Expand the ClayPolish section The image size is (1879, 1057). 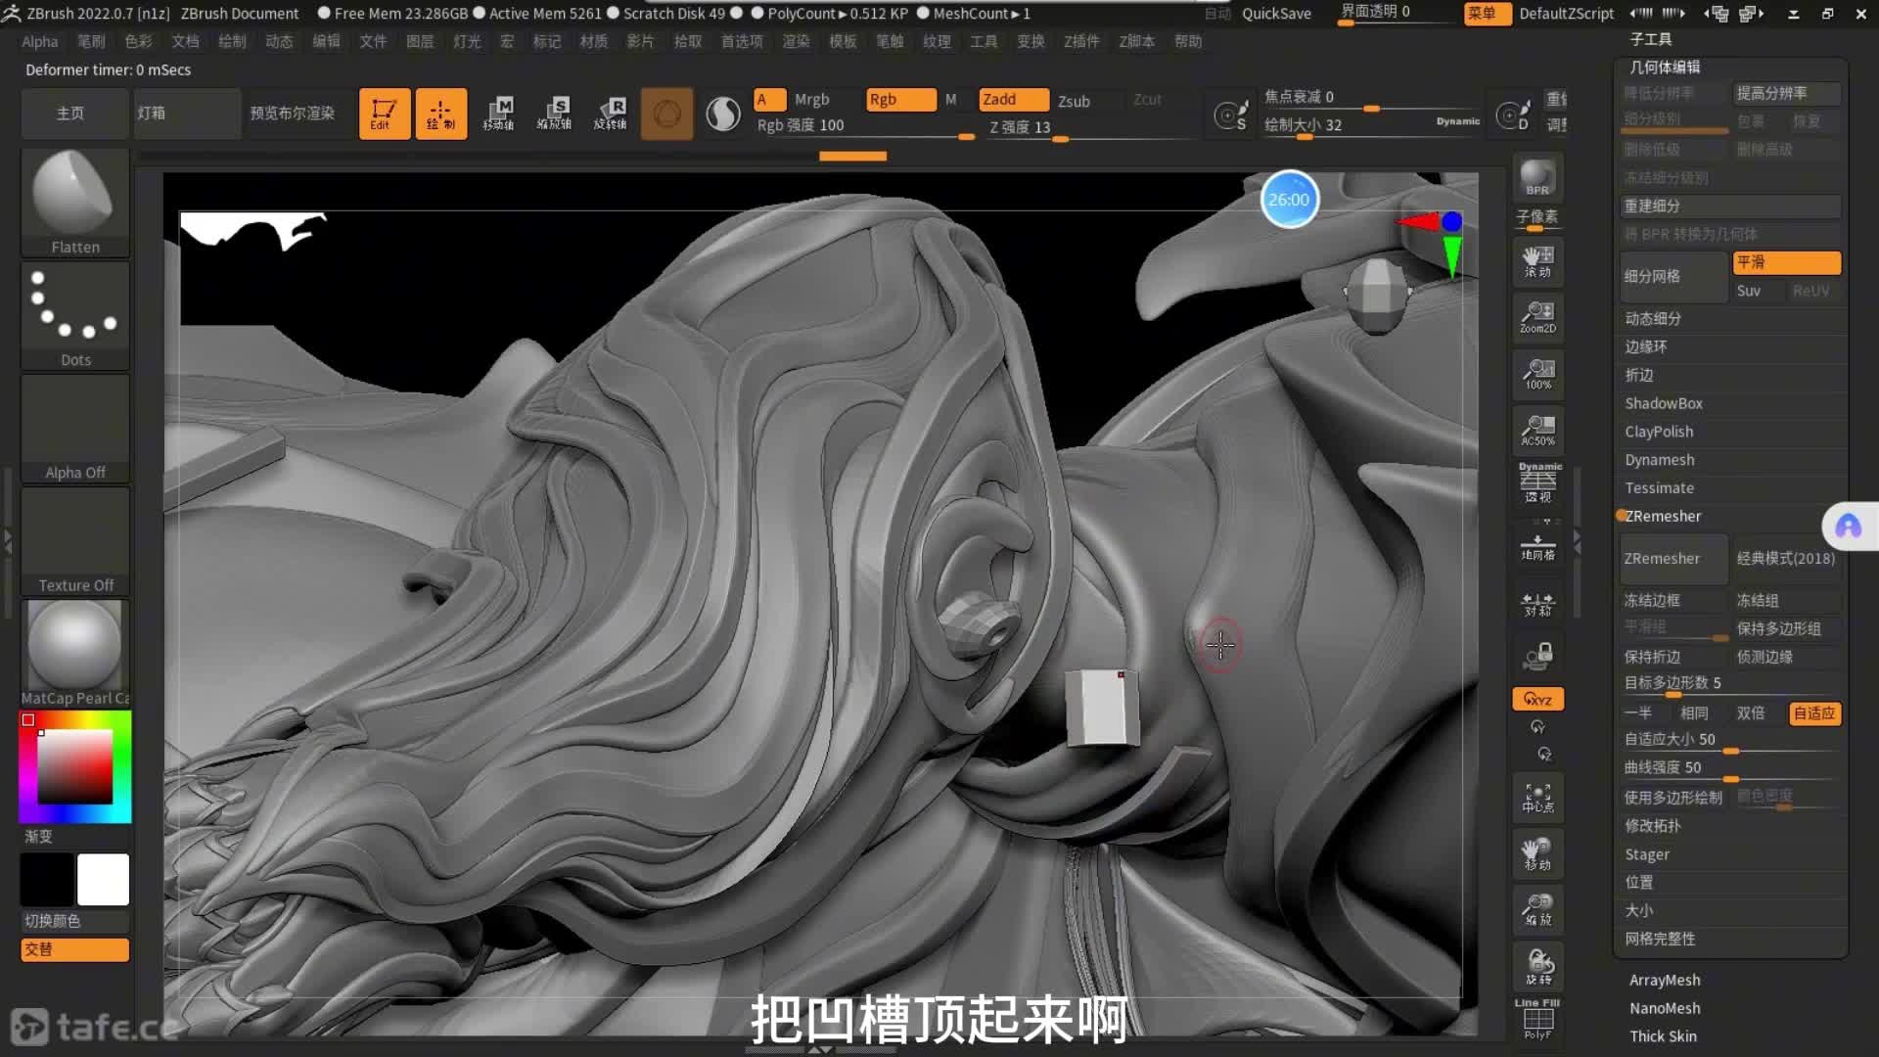(1658, 432)
